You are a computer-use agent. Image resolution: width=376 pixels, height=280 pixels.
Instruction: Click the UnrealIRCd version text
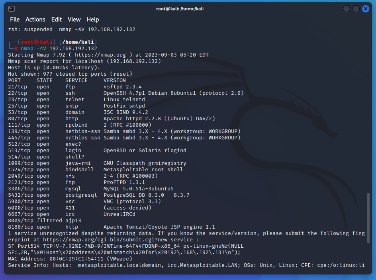pyautogui.click(x=119, y=214)
